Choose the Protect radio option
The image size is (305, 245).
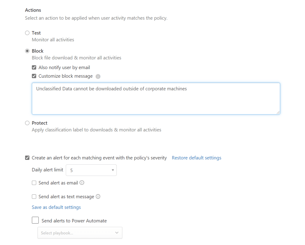(27, 123)
